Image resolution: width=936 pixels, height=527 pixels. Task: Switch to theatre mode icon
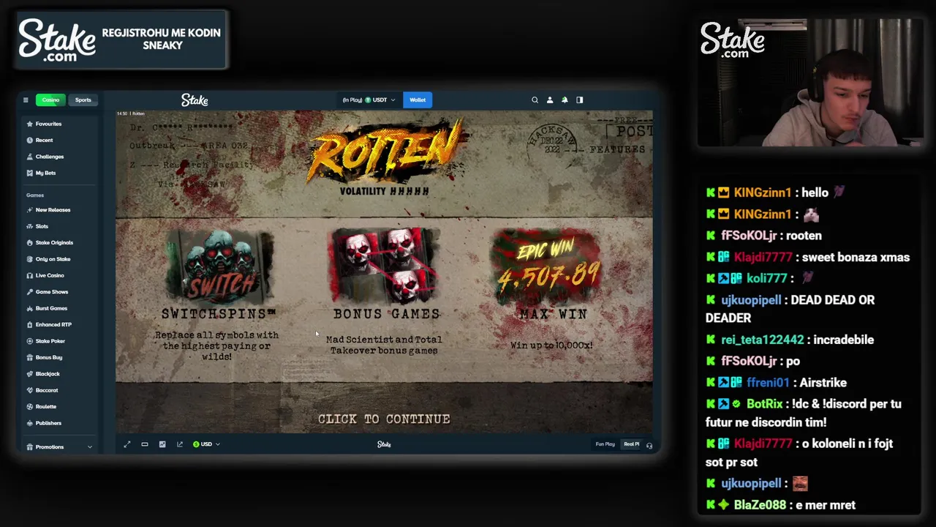pos(145,444)
